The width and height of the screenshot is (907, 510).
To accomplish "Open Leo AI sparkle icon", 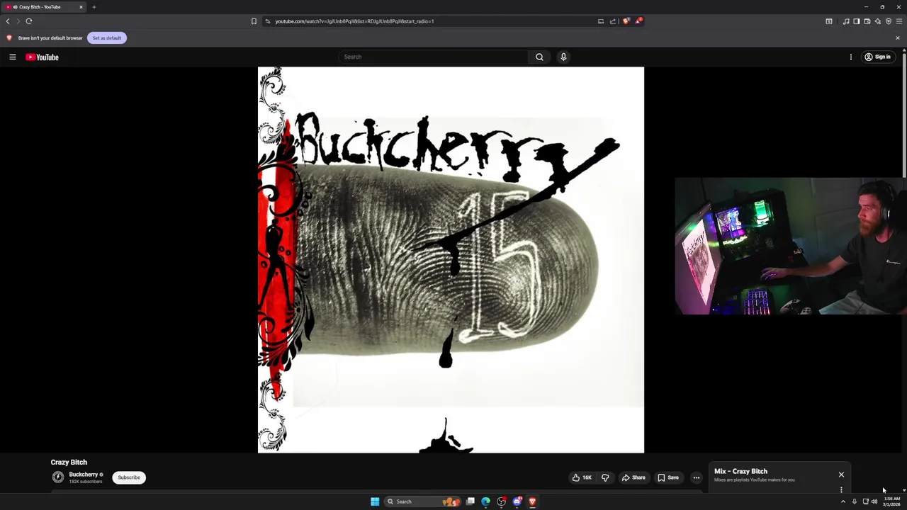I will 877,21.
